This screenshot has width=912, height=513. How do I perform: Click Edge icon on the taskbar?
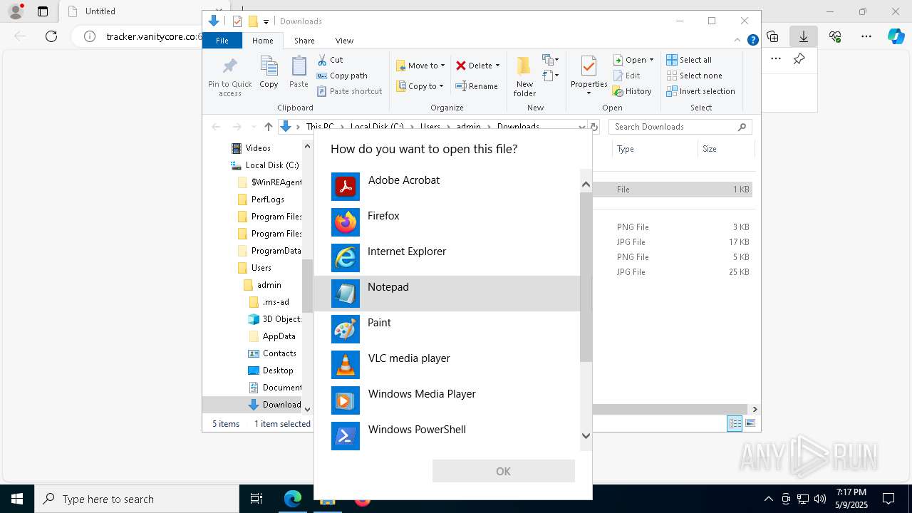point(292,499)
